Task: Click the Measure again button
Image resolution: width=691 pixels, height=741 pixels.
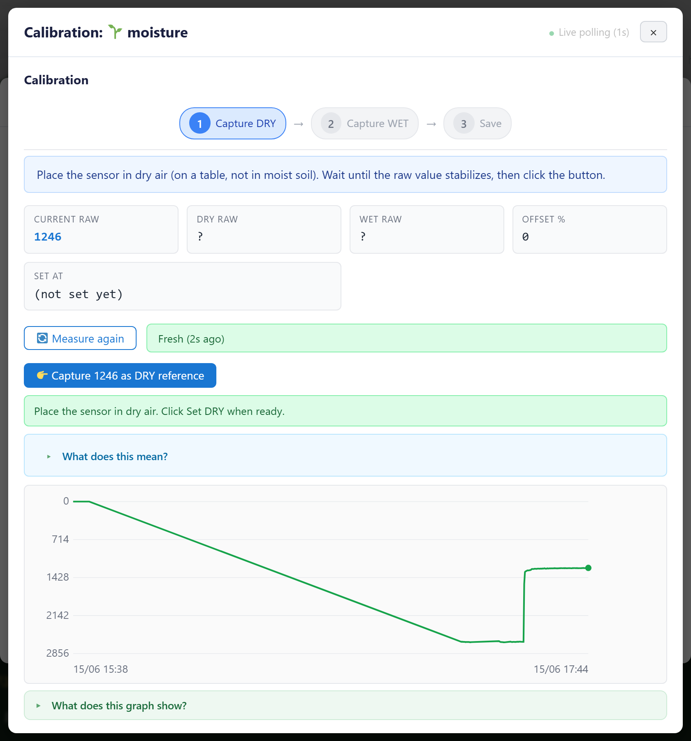Action: (80, 338)
